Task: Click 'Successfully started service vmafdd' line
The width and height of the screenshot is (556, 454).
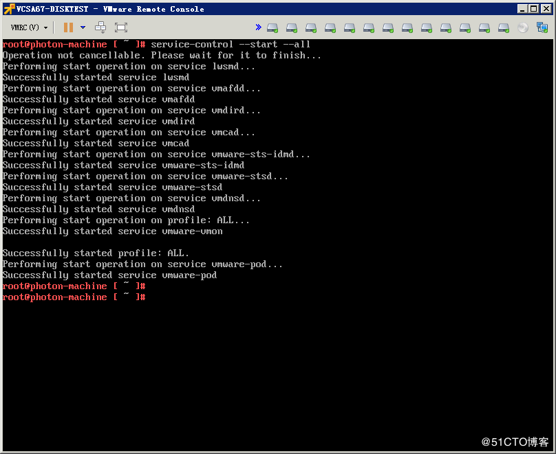Action: (98, 99)
